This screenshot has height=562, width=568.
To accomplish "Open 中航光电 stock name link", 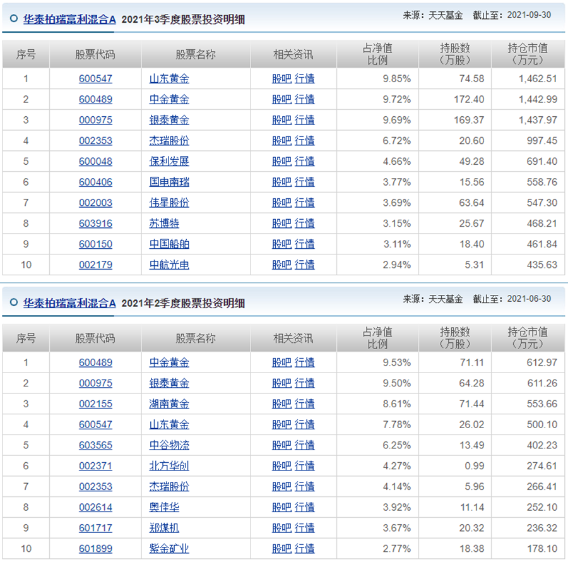I will pos(169,265).
